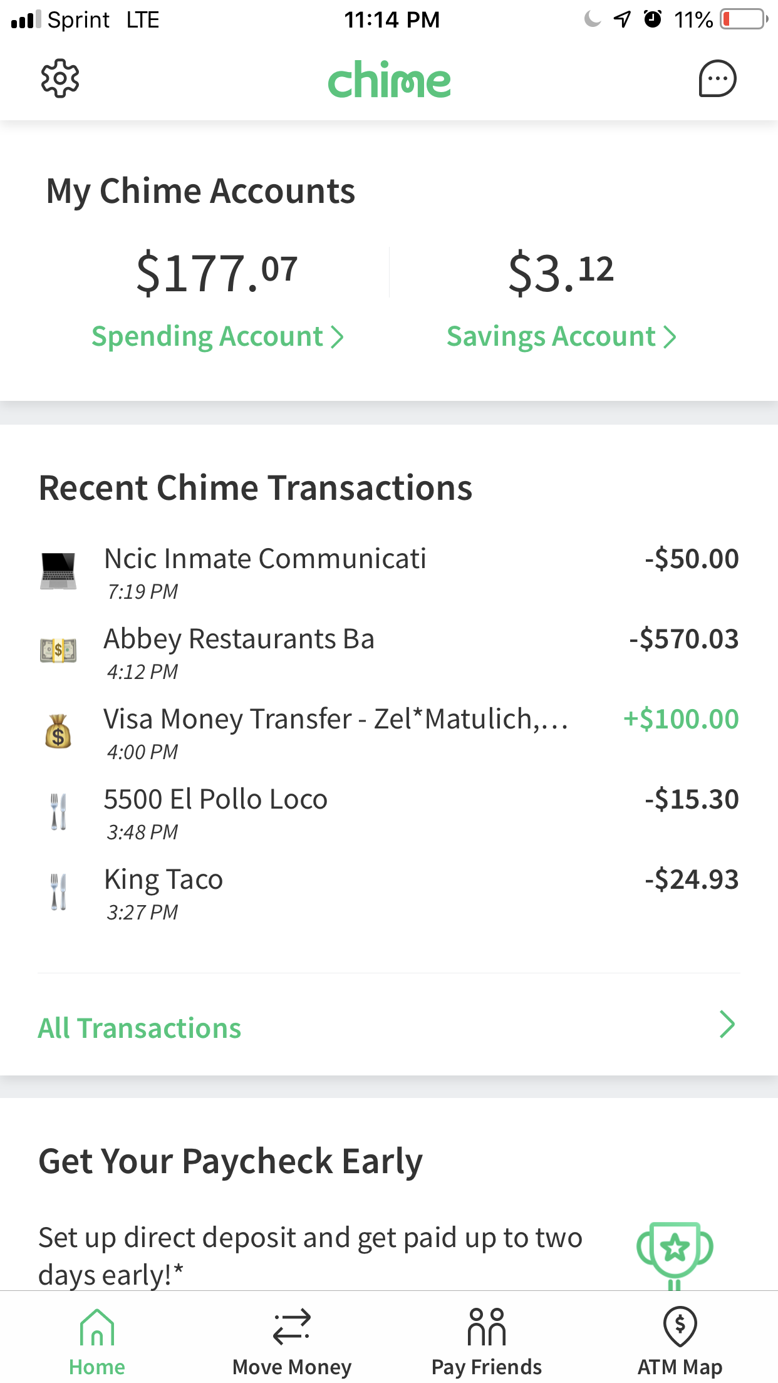Expand the Savings Account chevron
Screen dimensions: 778x1383
click(670, 337)
